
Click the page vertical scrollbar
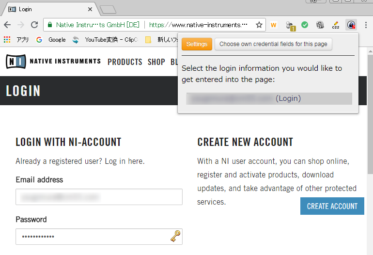pos(370,114)
